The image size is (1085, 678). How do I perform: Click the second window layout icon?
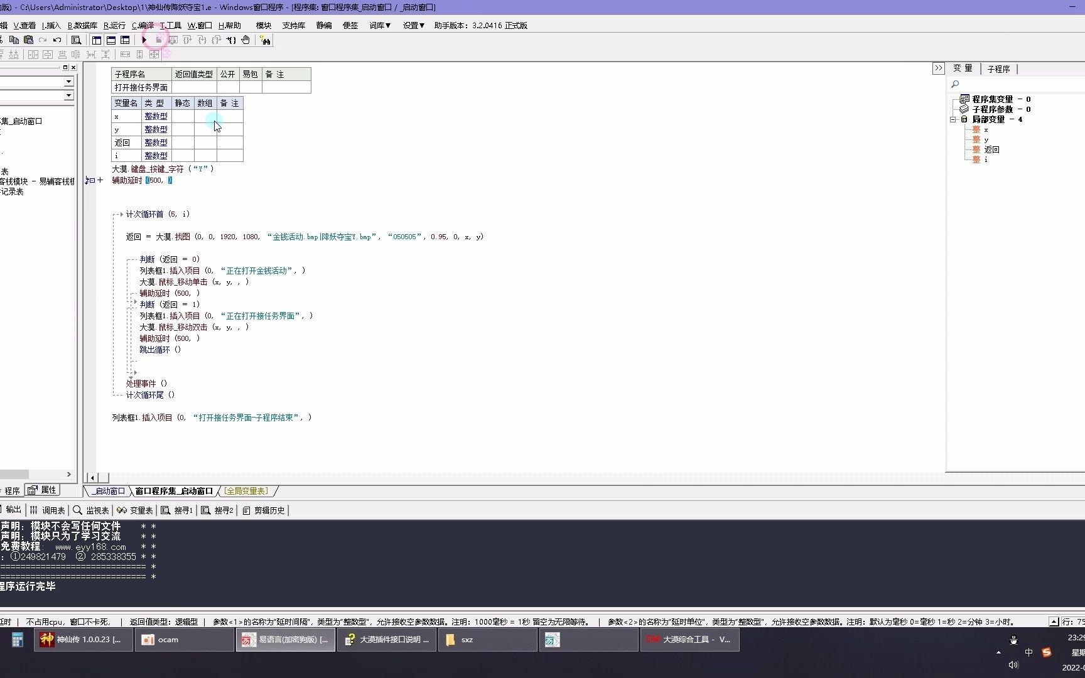pos(111,40)
